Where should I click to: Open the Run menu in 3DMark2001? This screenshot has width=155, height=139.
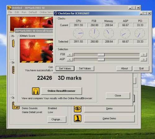point(24,12)
